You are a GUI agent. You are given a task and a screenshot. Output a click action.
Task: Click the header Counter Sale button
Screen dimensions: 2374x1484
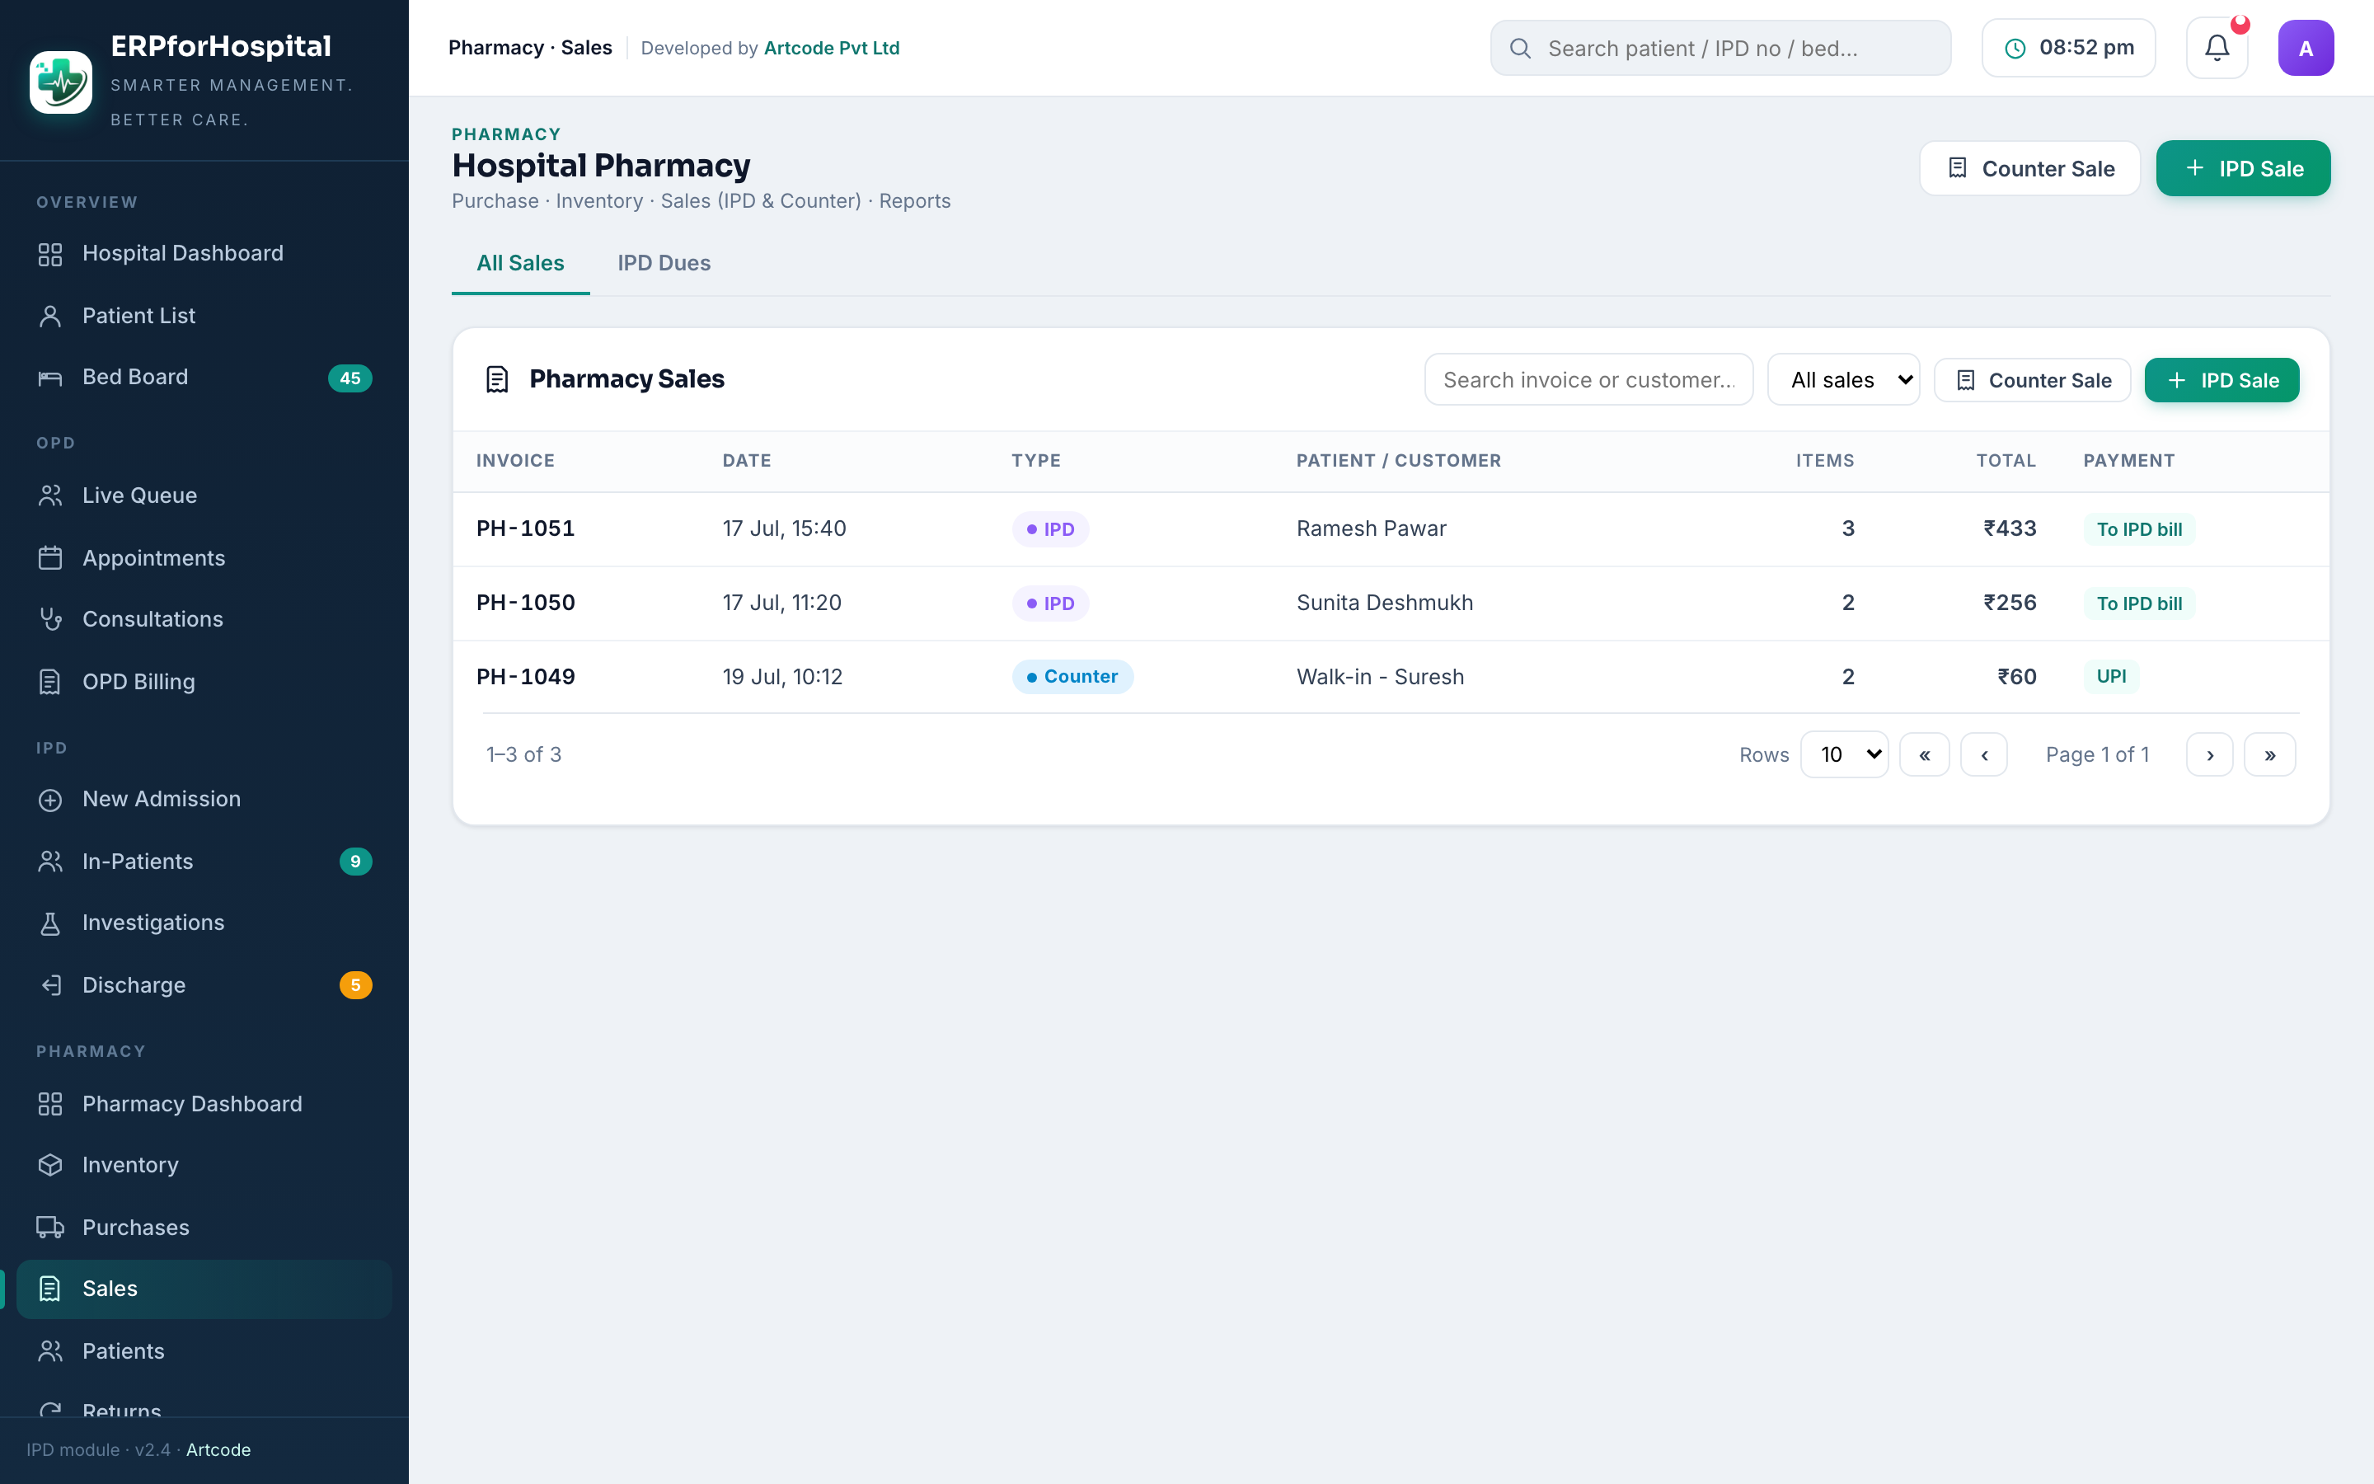[2029, 169]
